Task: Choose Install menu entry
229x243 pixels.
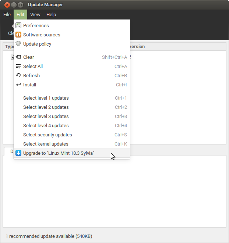Action: click(72, 85)
